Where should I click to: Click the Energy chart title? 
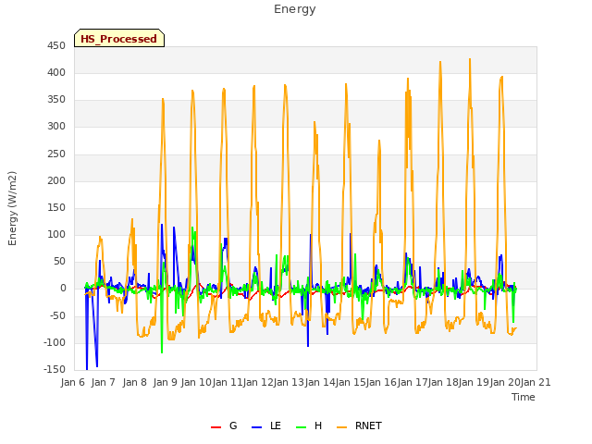(x=294, y=9)
